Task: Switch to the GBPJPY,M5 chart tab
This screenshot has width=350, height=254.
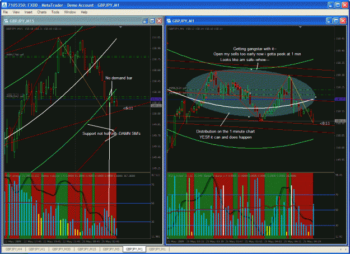Action: click(111, 249)
